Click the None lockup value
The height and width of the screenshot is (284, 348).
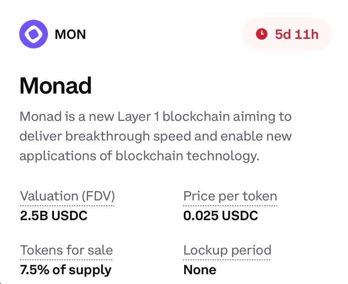200,270
